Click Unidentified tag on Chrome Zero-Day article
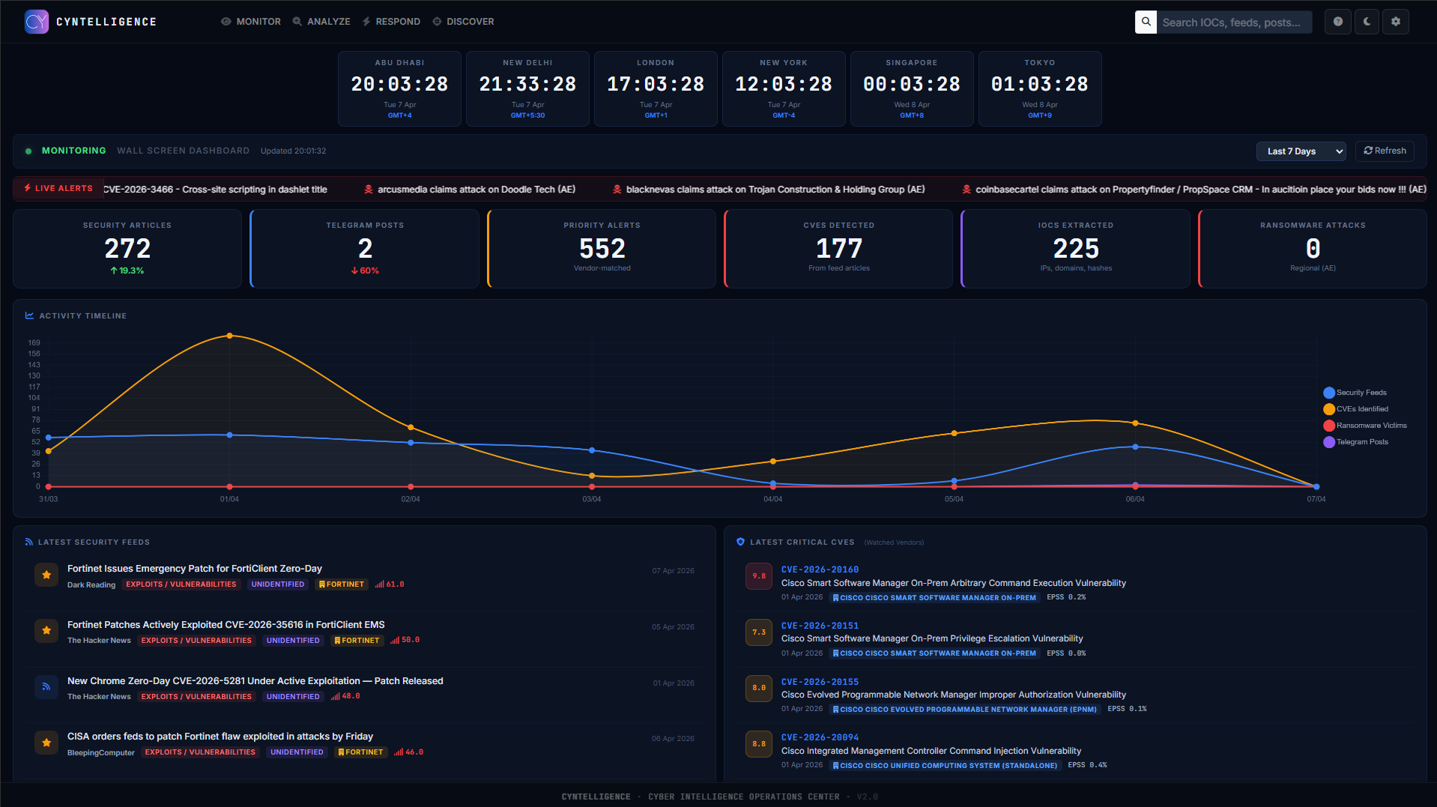 293,697
